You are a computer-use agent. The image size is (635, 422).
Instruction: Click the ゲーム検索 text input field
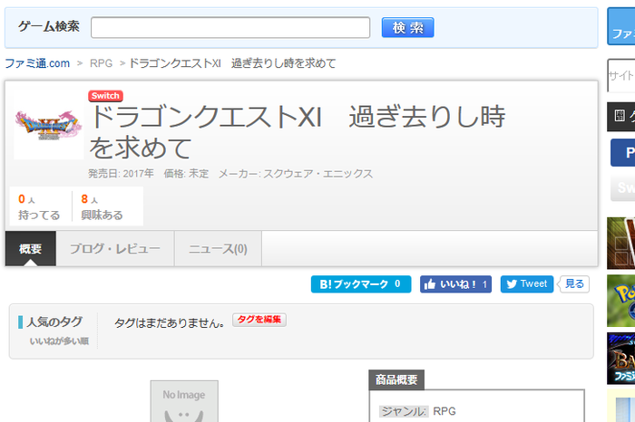230,27
